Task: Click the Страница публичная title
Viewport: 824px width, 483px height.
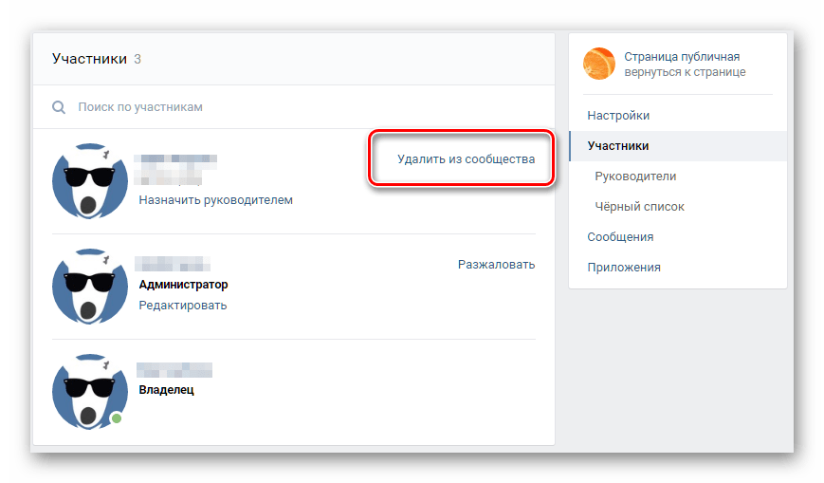Action: (682, 57)
